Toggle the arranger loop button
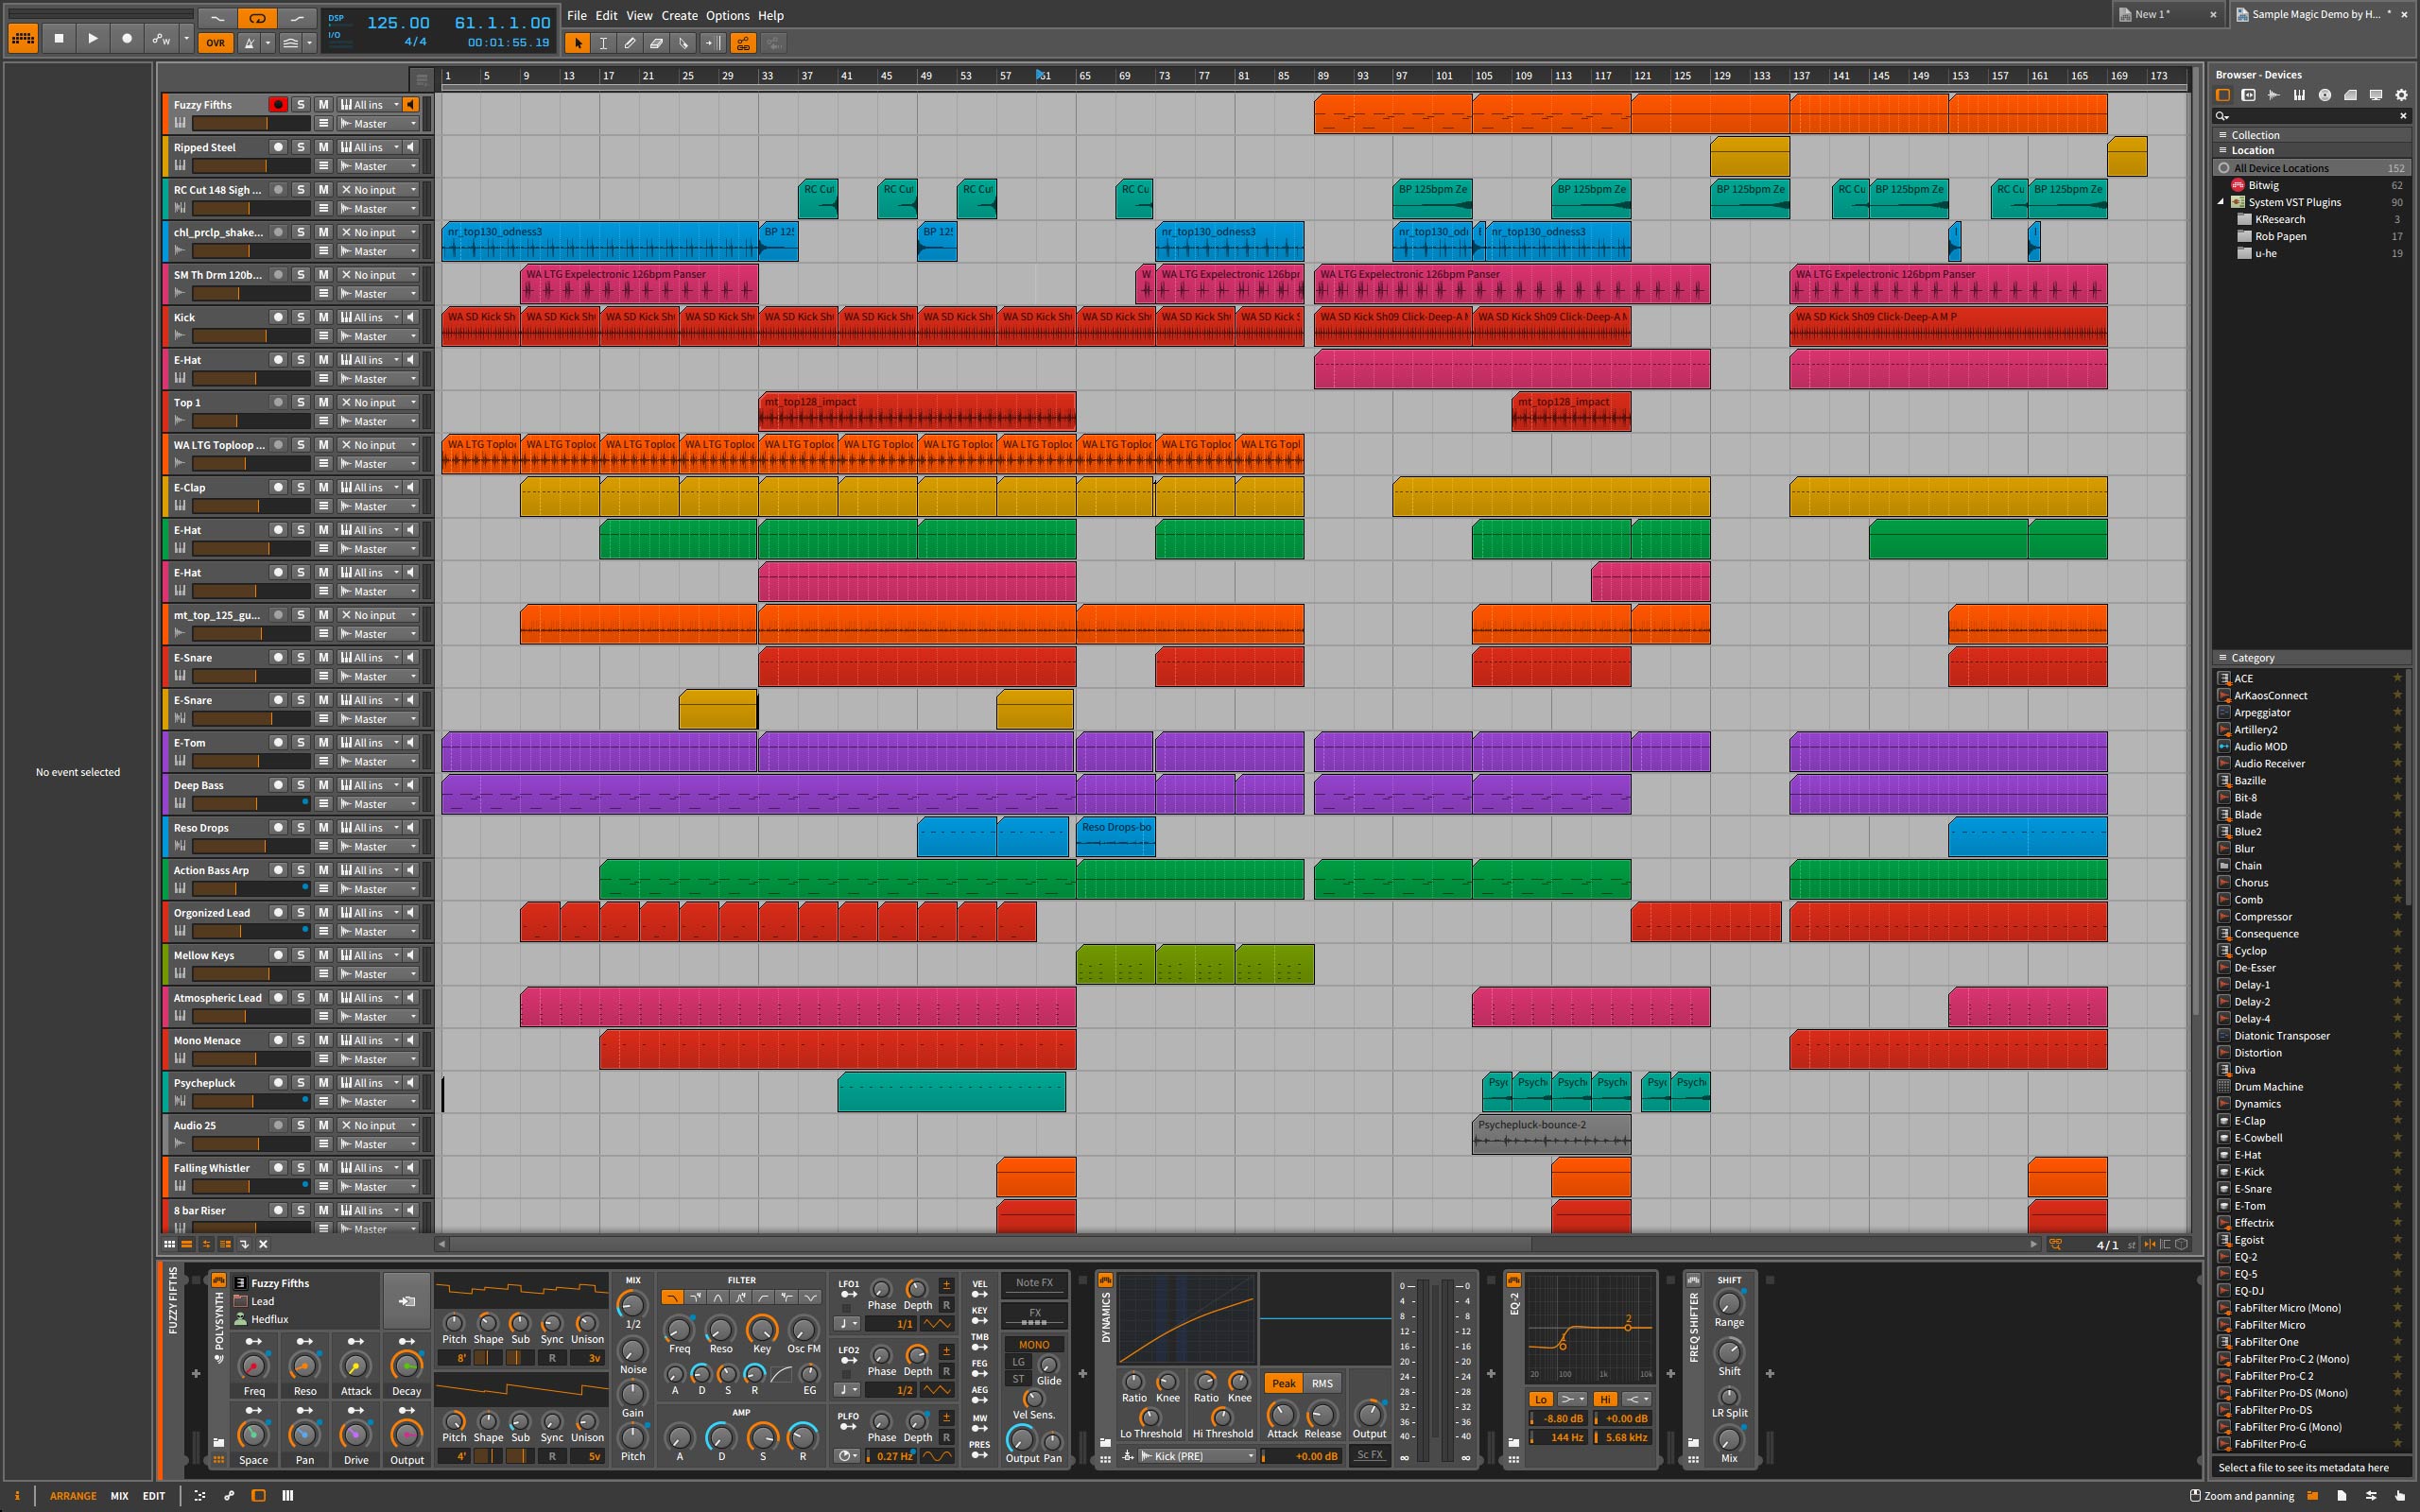Viewport: 2420px width, 1512px height. [257, 18]
